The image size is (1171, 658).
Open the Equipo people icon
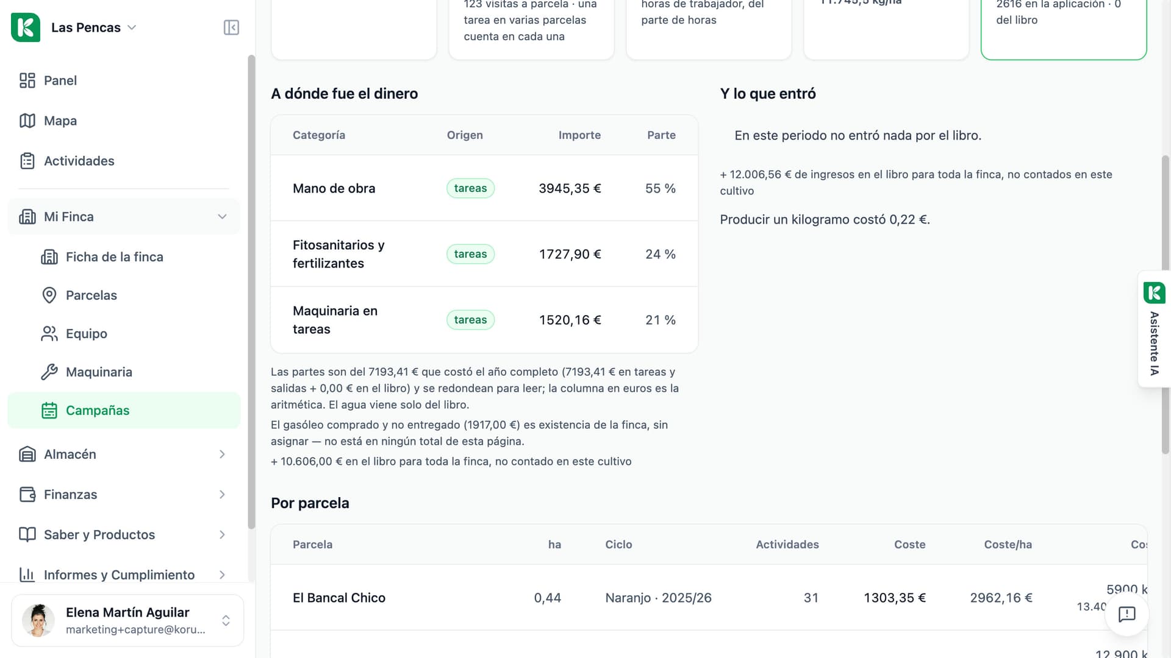(49, 333)
